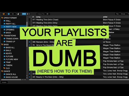Click the FUTURE crate icon

tap(4, 56)
